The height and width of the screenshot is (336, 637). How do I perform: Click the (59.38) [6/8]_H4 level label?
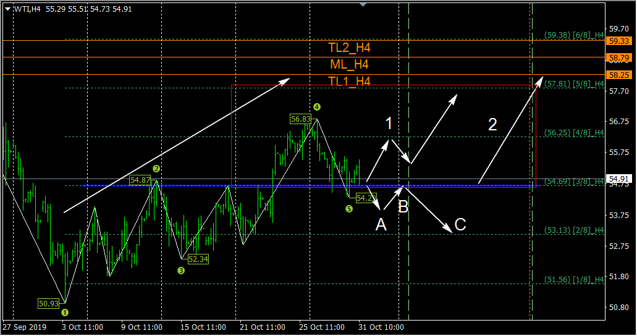click(x=574, y=35)
